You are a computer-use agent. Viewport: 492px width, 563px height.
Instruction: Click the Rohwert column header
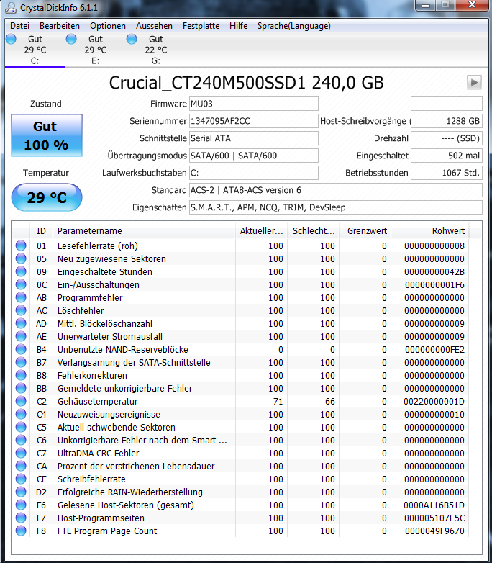pyautogui.click(x=430, y=230)
